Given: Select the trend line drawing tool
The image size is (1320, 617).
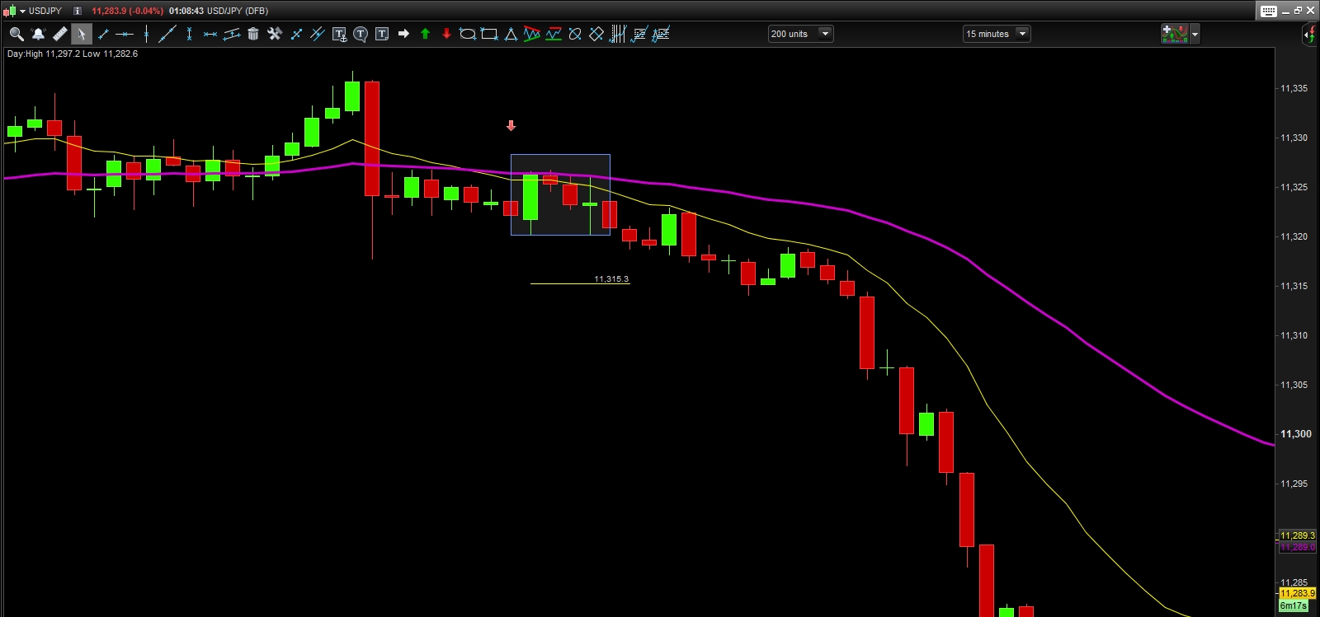Looking at the screenshot, I should point(103,34).
